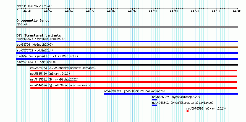The height and width of the screenshot is (122, 246).
Task: Open nsv4050959 (gnomADStructuralVariants) label
Action: coord(135,91)
